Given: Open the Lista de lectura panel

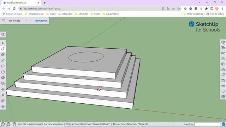Looking at the screenshot, I should (215, 14).
